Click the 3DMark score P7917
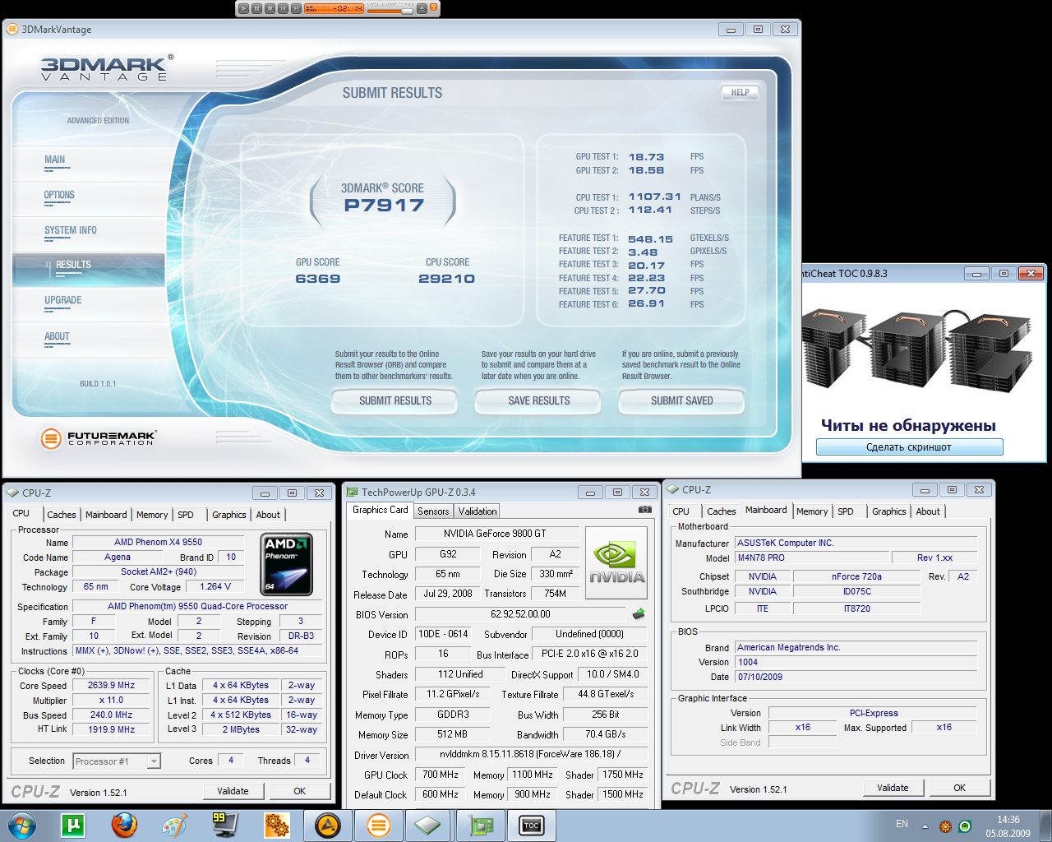Screen dimensions: 1052x842 click(384, 206)
